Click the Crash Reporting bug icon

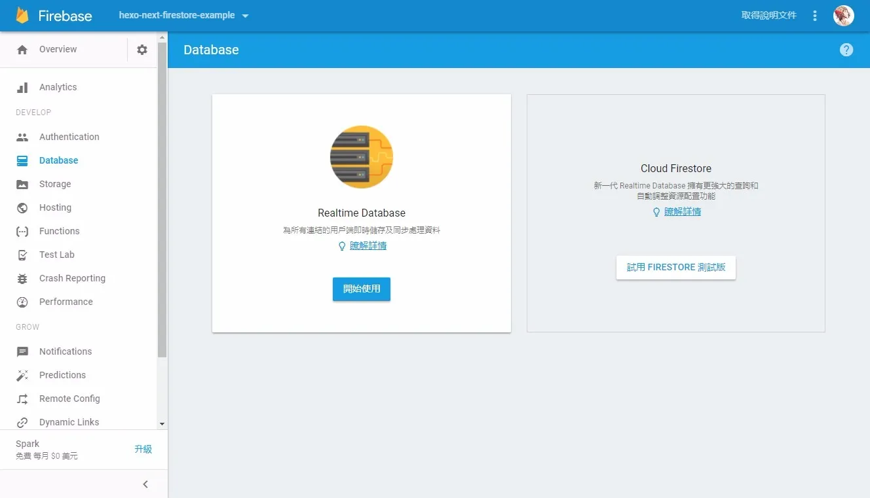[22, 278]
